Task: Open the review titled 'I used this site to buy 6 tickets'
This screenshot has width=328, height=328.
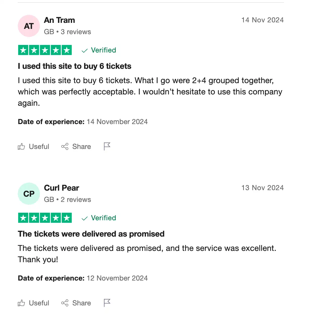Action: 75,66
